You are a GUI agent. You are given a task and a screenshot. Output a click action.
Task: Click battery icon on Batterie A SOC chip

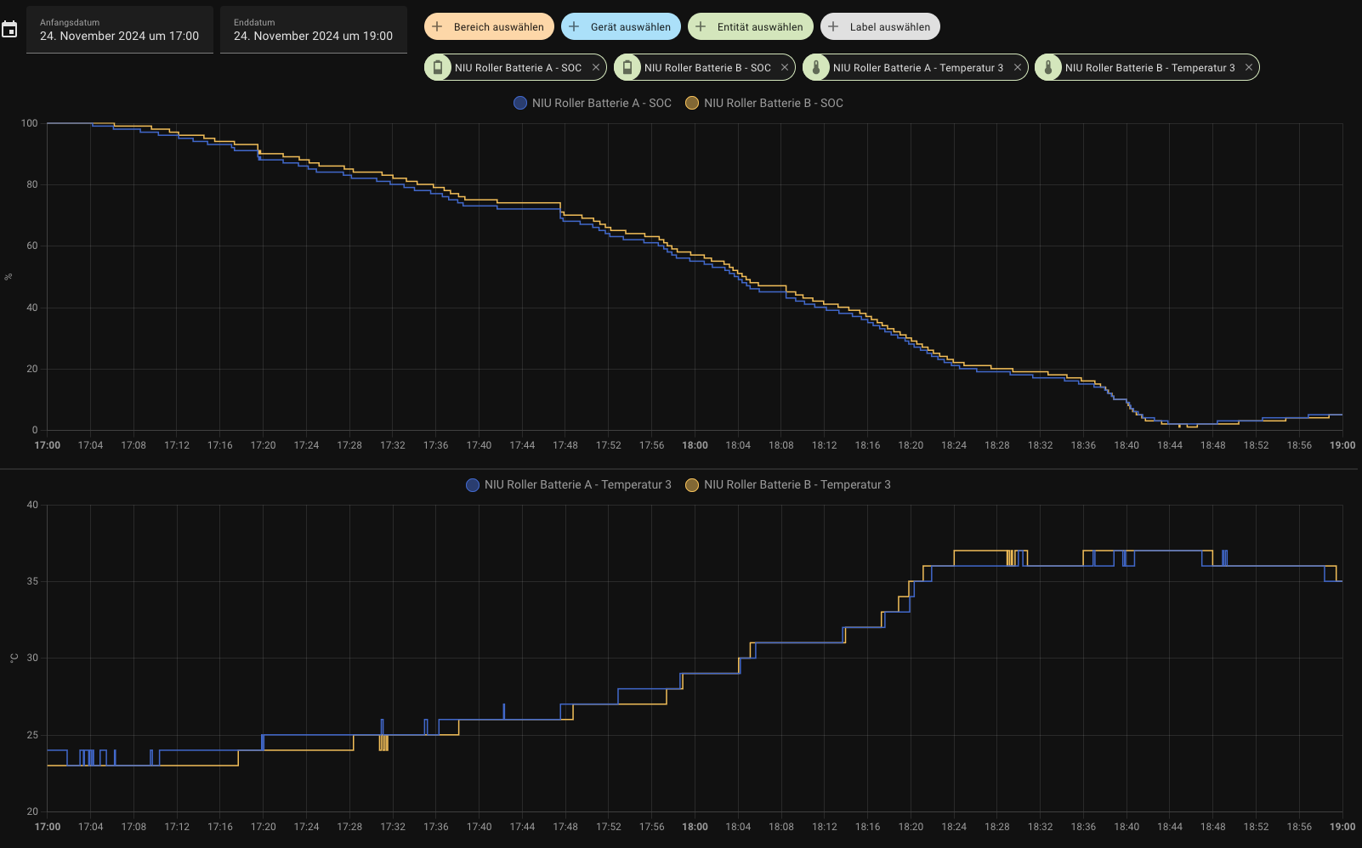pyautogui.click(x=438, y=68)
